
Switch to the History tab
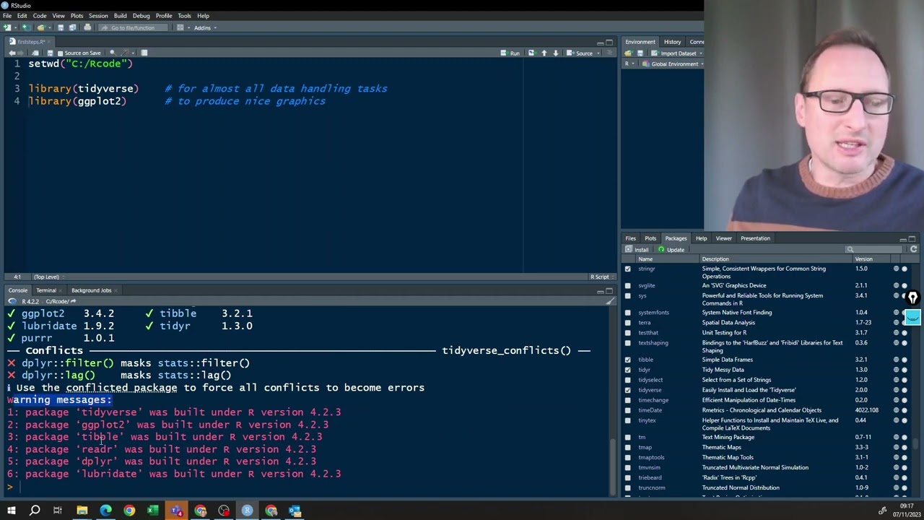672,42
